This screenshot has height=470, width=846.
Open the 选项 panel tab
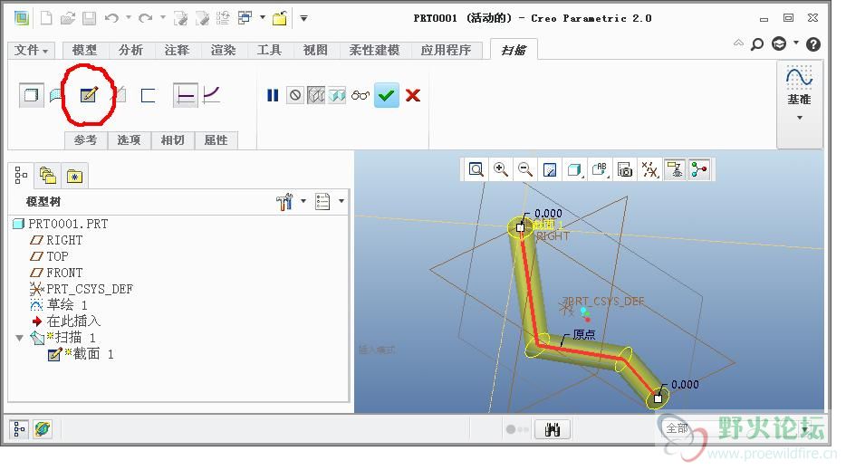tap(129, 140)
